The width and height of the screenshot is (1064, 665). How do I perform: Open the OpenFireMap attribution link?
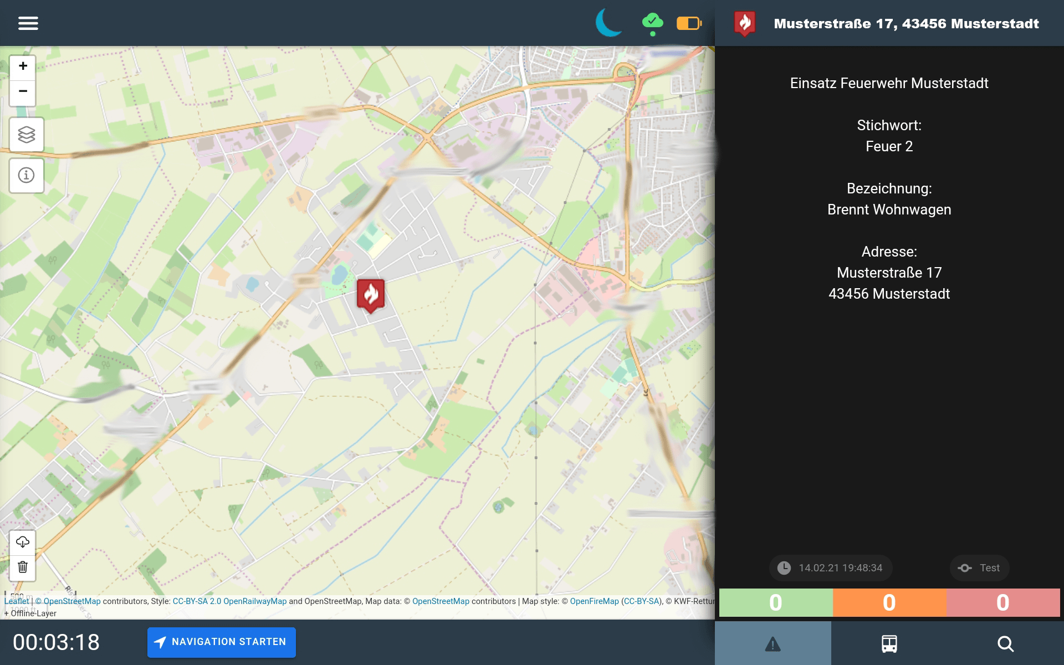pyautogui.click(x=594, y=601)
